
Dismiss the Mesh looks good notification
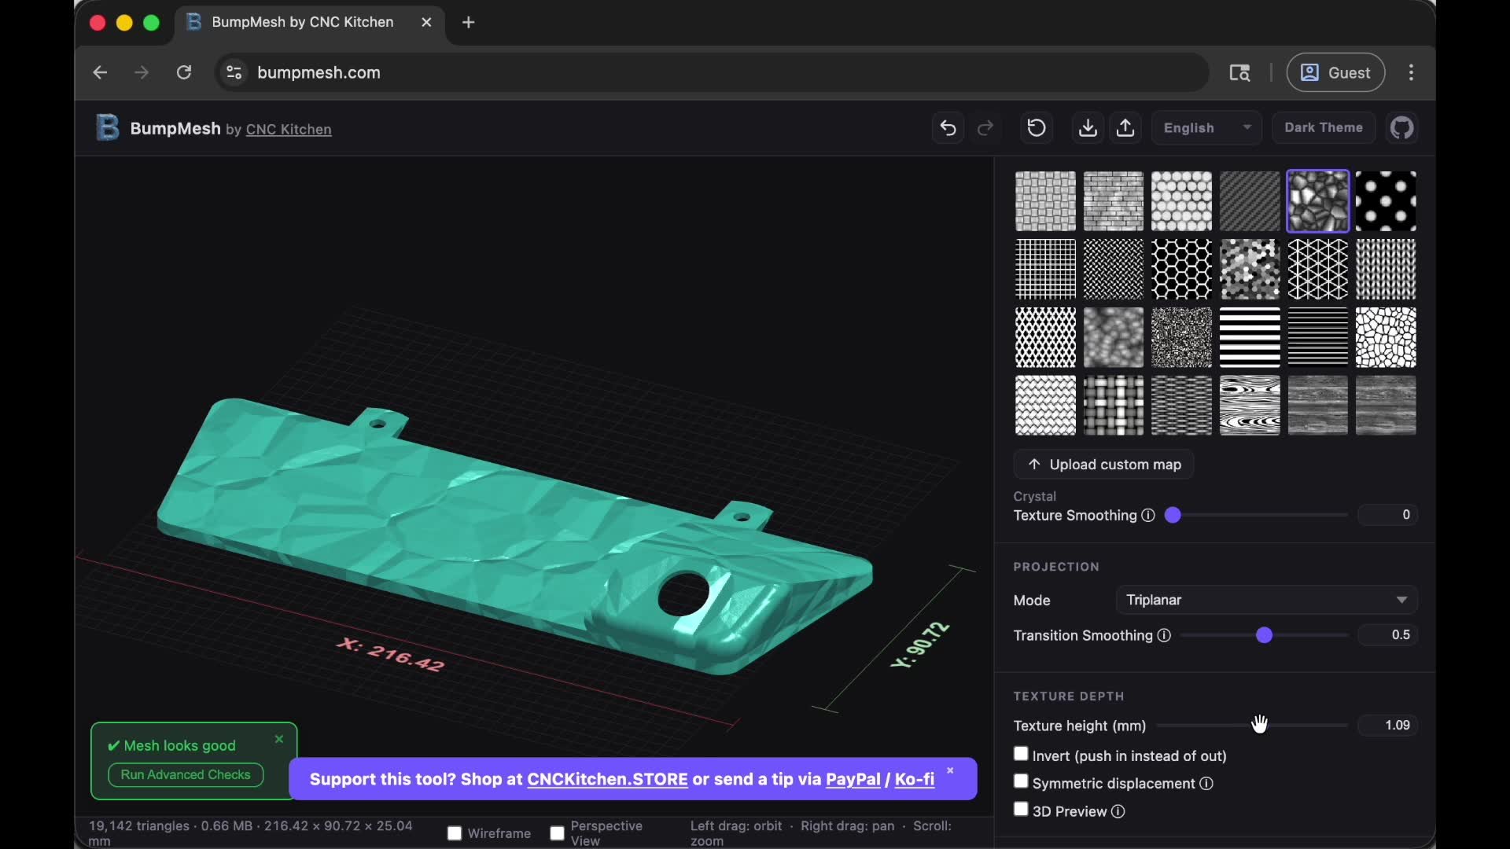(278, 739)
